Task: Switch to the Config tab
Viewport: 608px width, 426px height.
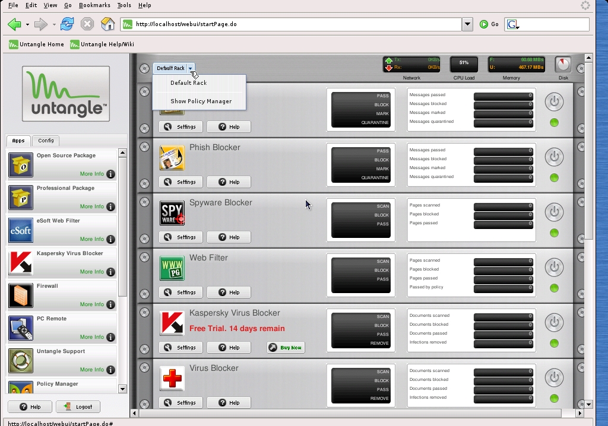Action: pyautogui.click(x=46, y=141)
